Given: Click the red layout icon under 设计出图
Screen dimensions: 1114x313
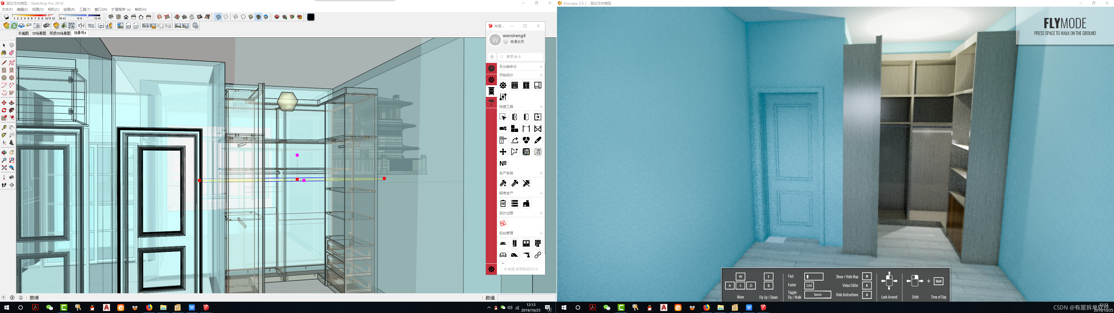Looking at the screenshot, I should click(x=503, y=224).
